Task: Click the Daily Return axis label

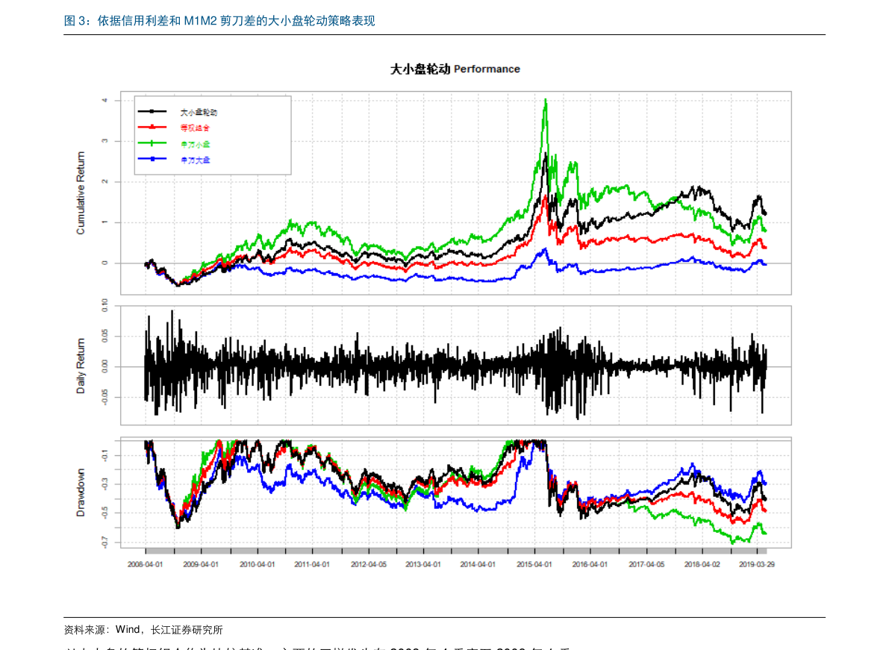Action: [x=81, y=366]
